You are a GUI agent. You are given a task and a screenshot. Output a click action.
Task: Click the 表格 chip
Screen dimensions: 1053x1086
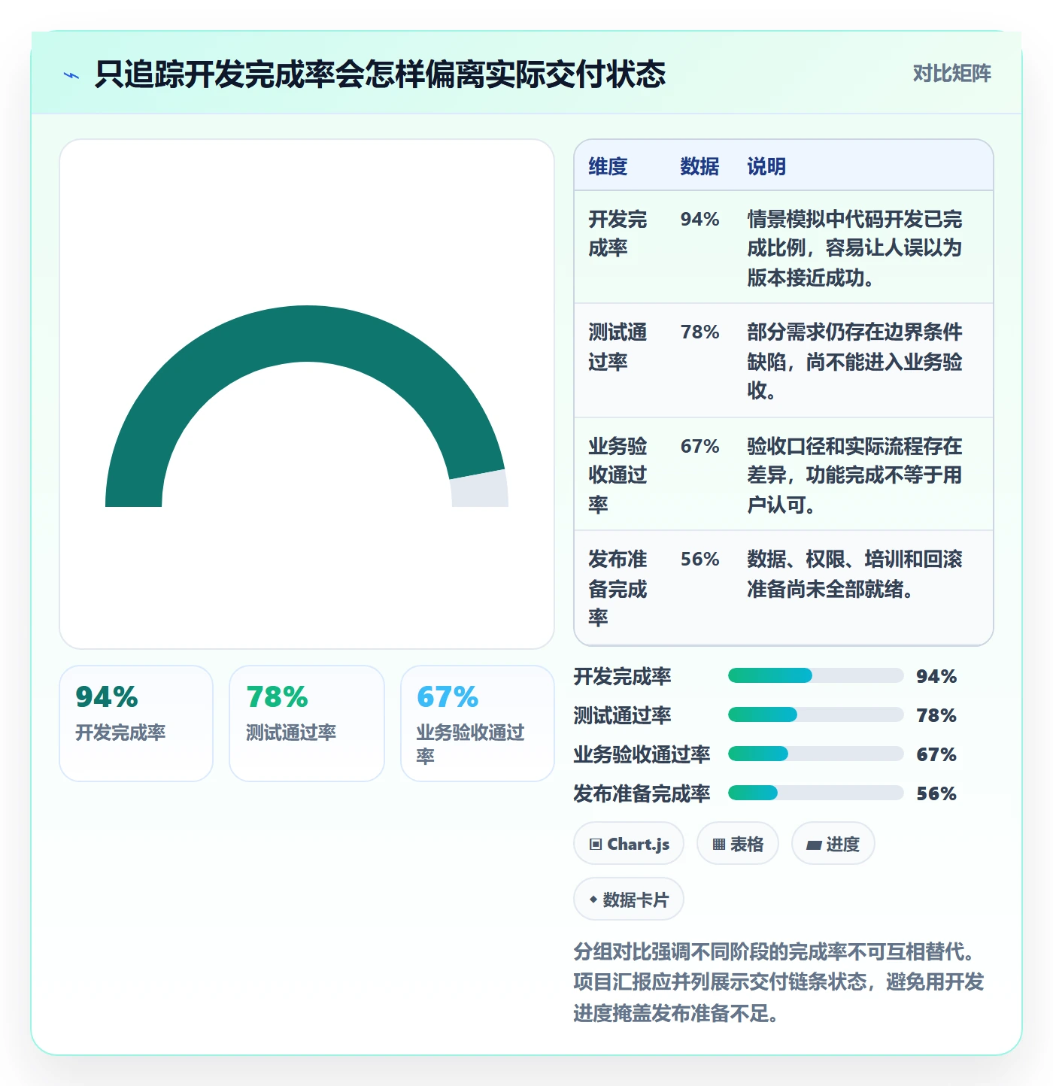738,844
